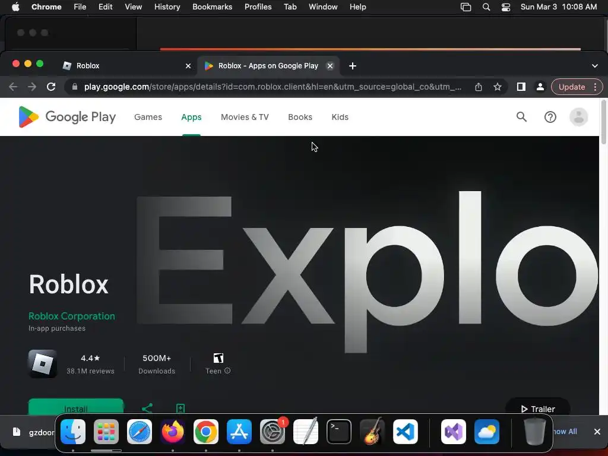
Task: Open System Settings from the Dock
Action: 273,432
